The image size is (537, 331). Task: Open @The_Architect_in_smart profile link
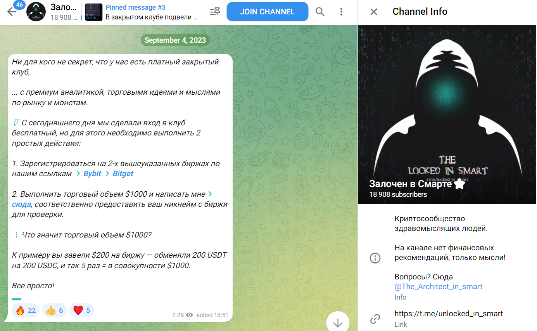click(438, 287)
